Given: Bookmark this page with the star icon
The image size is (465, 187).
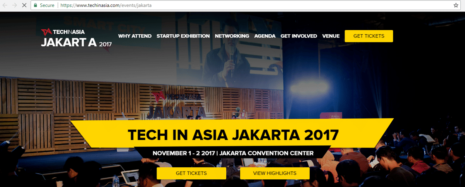Looking at the screenshot, I should (x=456, y=5).
